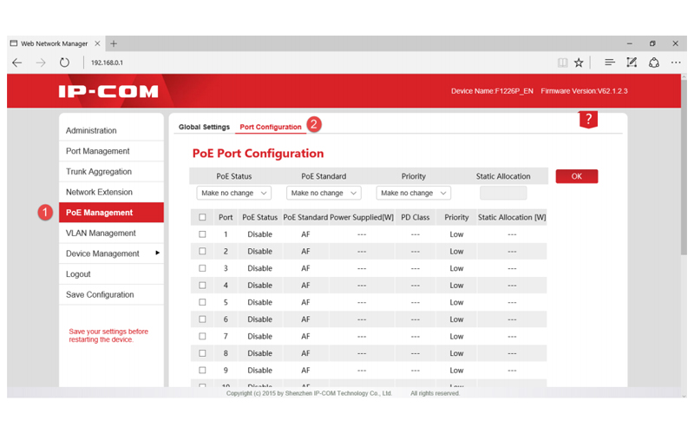Image resolution: width=694 pixels, height=434 pixels.
Task: Click Low priority in port 8 row
Action: pos(457,353)
